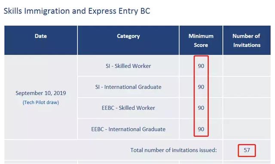275x164 pixels.
Task: Click the September 10, 2019 date cell
Action: click(41, 93)
